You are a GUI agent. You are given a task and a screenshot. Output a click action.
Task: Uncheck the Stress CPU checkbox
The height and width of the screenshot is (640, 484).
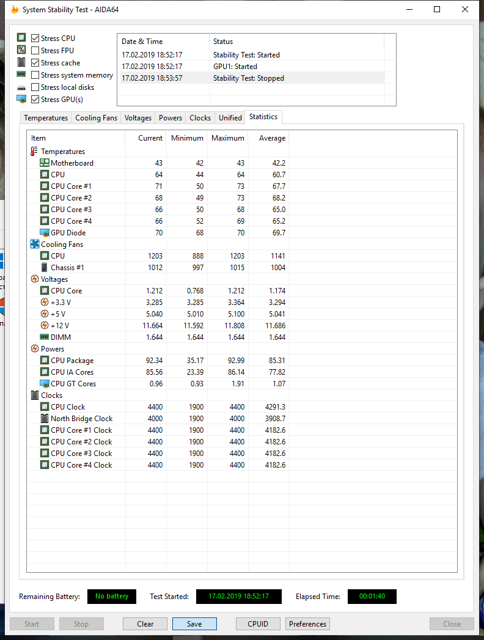pos(35,39)
